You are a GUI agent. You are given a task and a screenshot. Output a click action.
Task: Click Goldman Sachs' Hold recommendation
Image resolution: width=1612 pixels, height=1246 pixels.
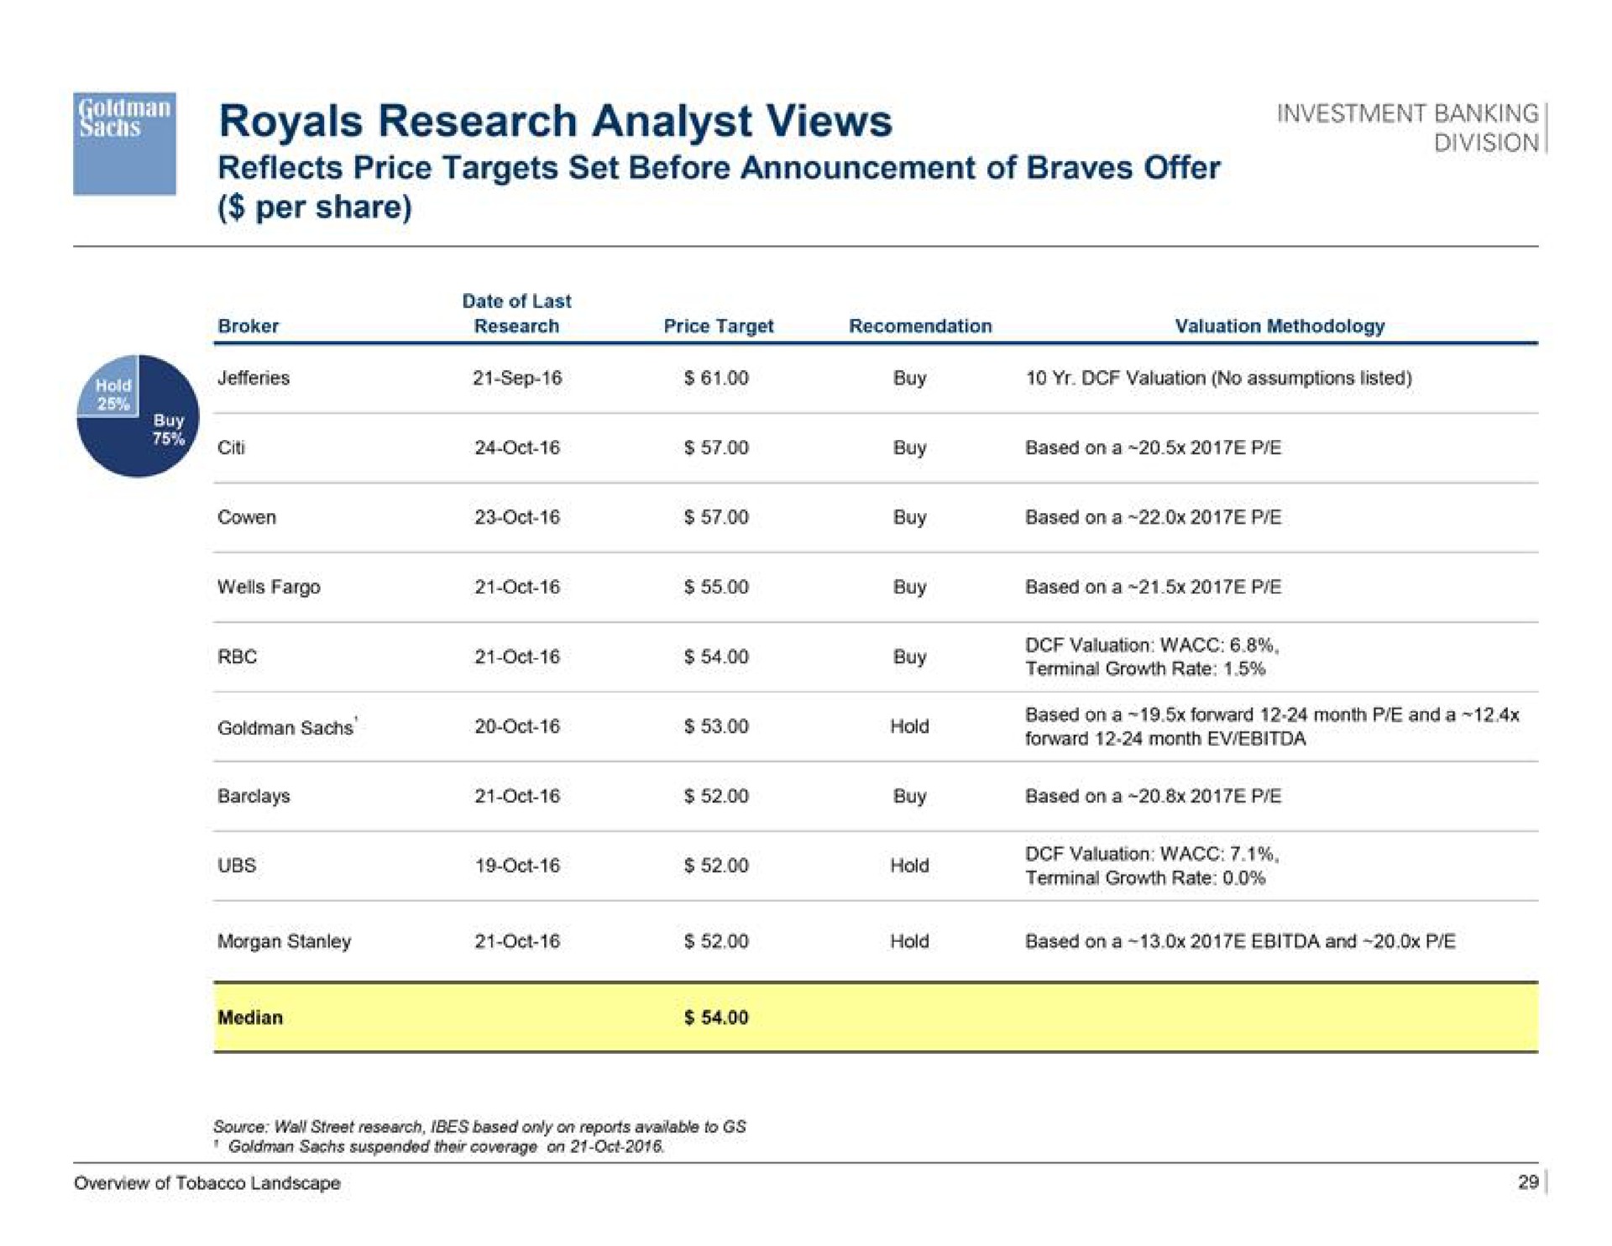point(910,726)
